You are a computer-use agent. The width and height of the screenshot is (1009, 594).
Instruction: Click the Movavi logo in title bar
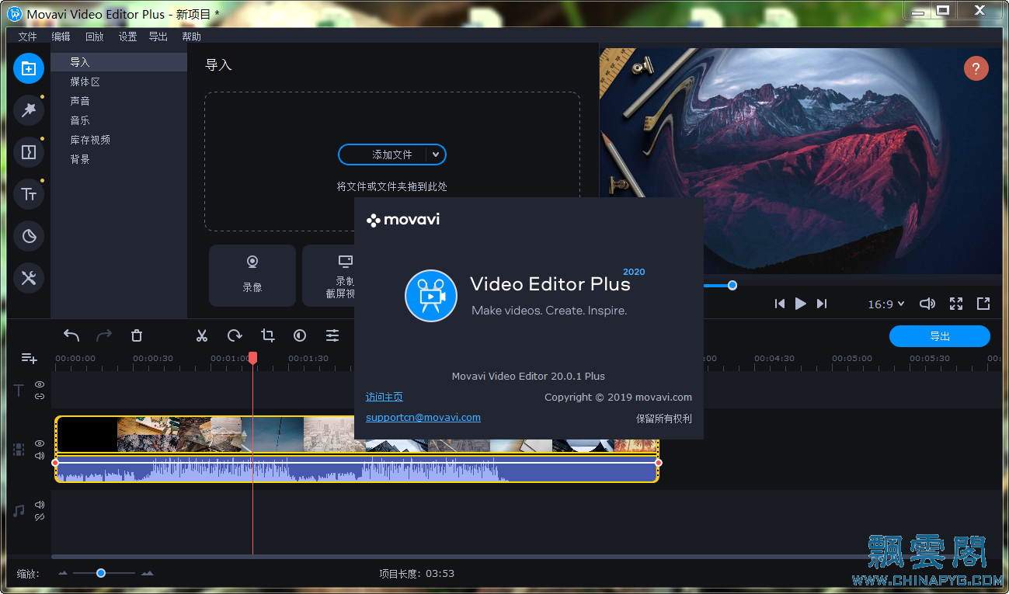point(13,14)
